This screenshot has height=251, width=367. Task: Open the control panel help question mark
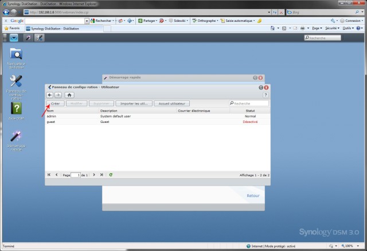(266, 95)
